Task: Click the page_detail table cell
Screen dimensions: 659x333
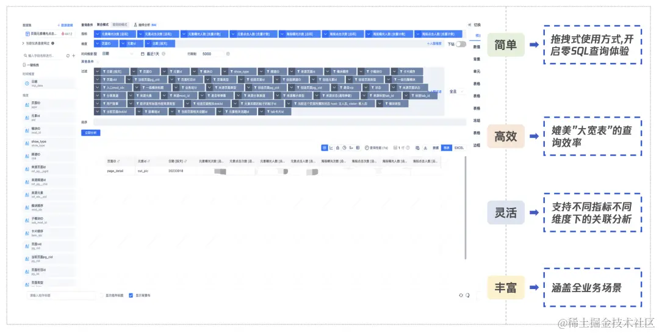Action: click(115, 171)
